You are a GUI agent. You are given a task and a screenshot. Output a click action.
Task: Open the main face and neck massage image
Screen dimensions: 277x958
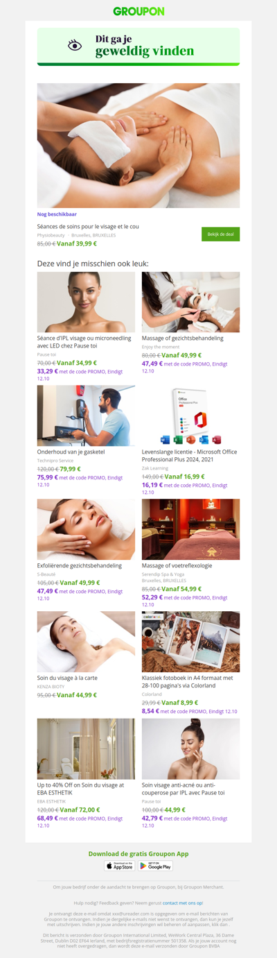click(x=138, y=146)
